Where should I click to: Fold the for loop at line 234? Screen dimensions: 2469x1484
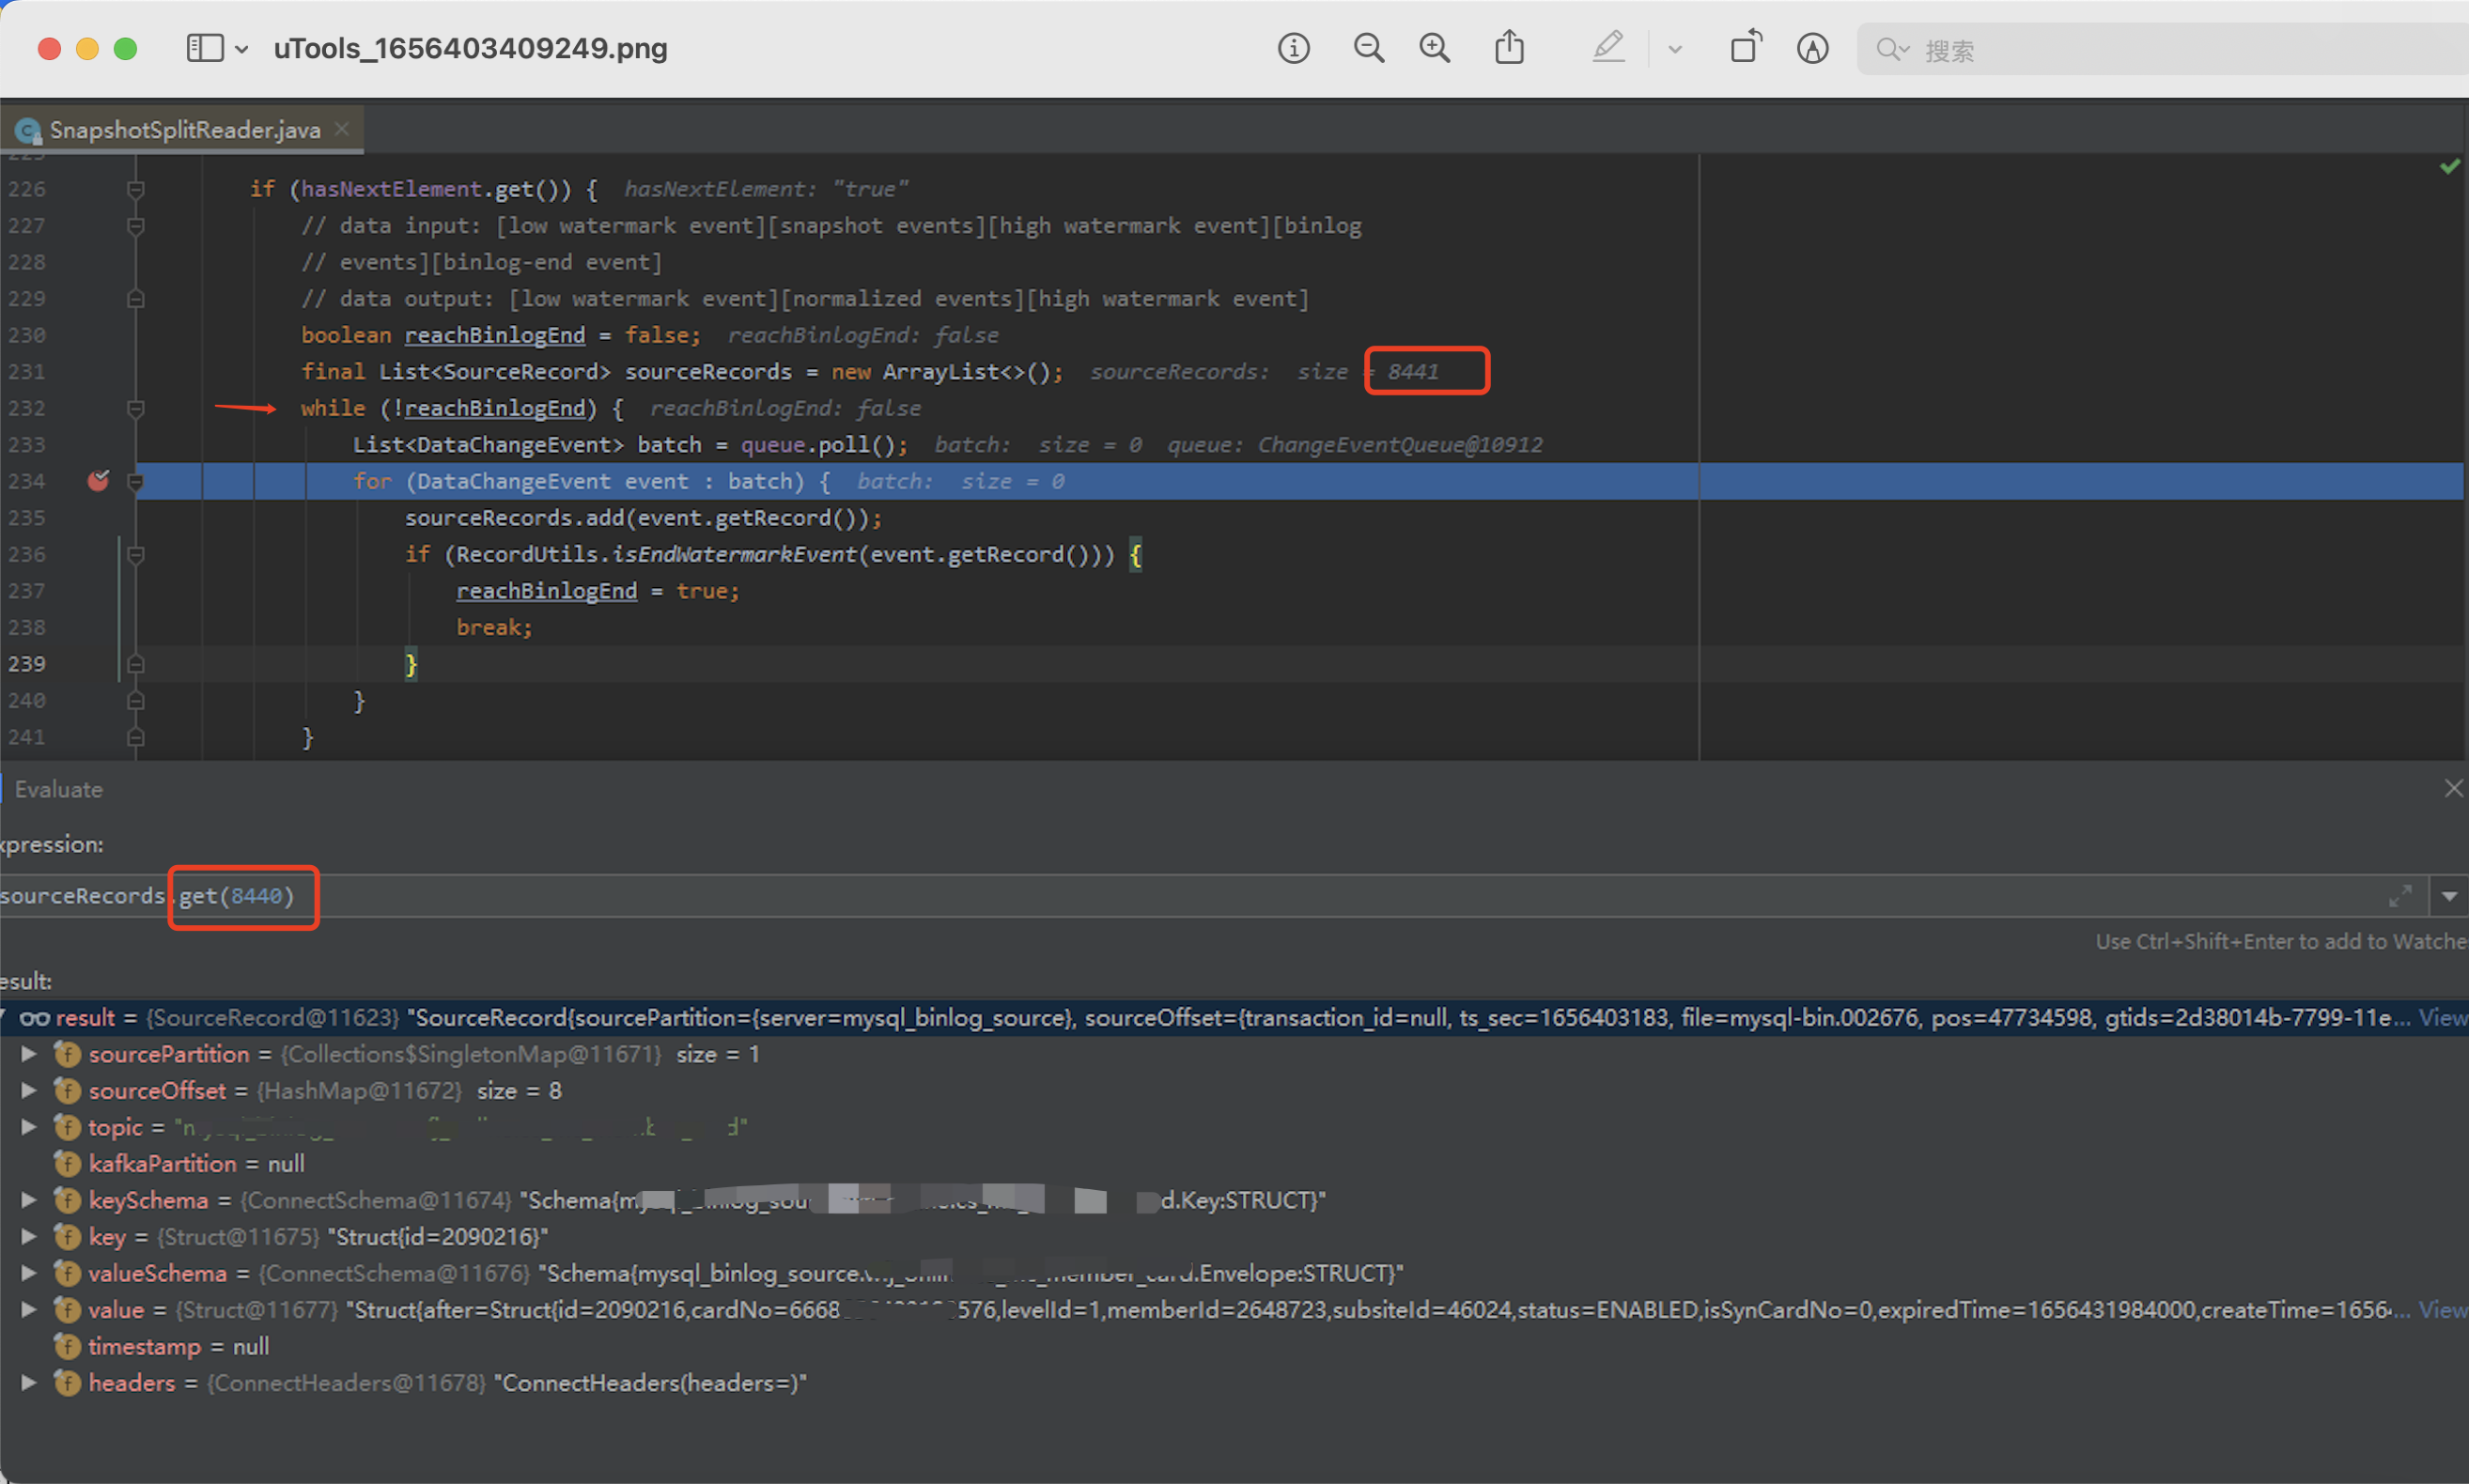click(136, 481)
